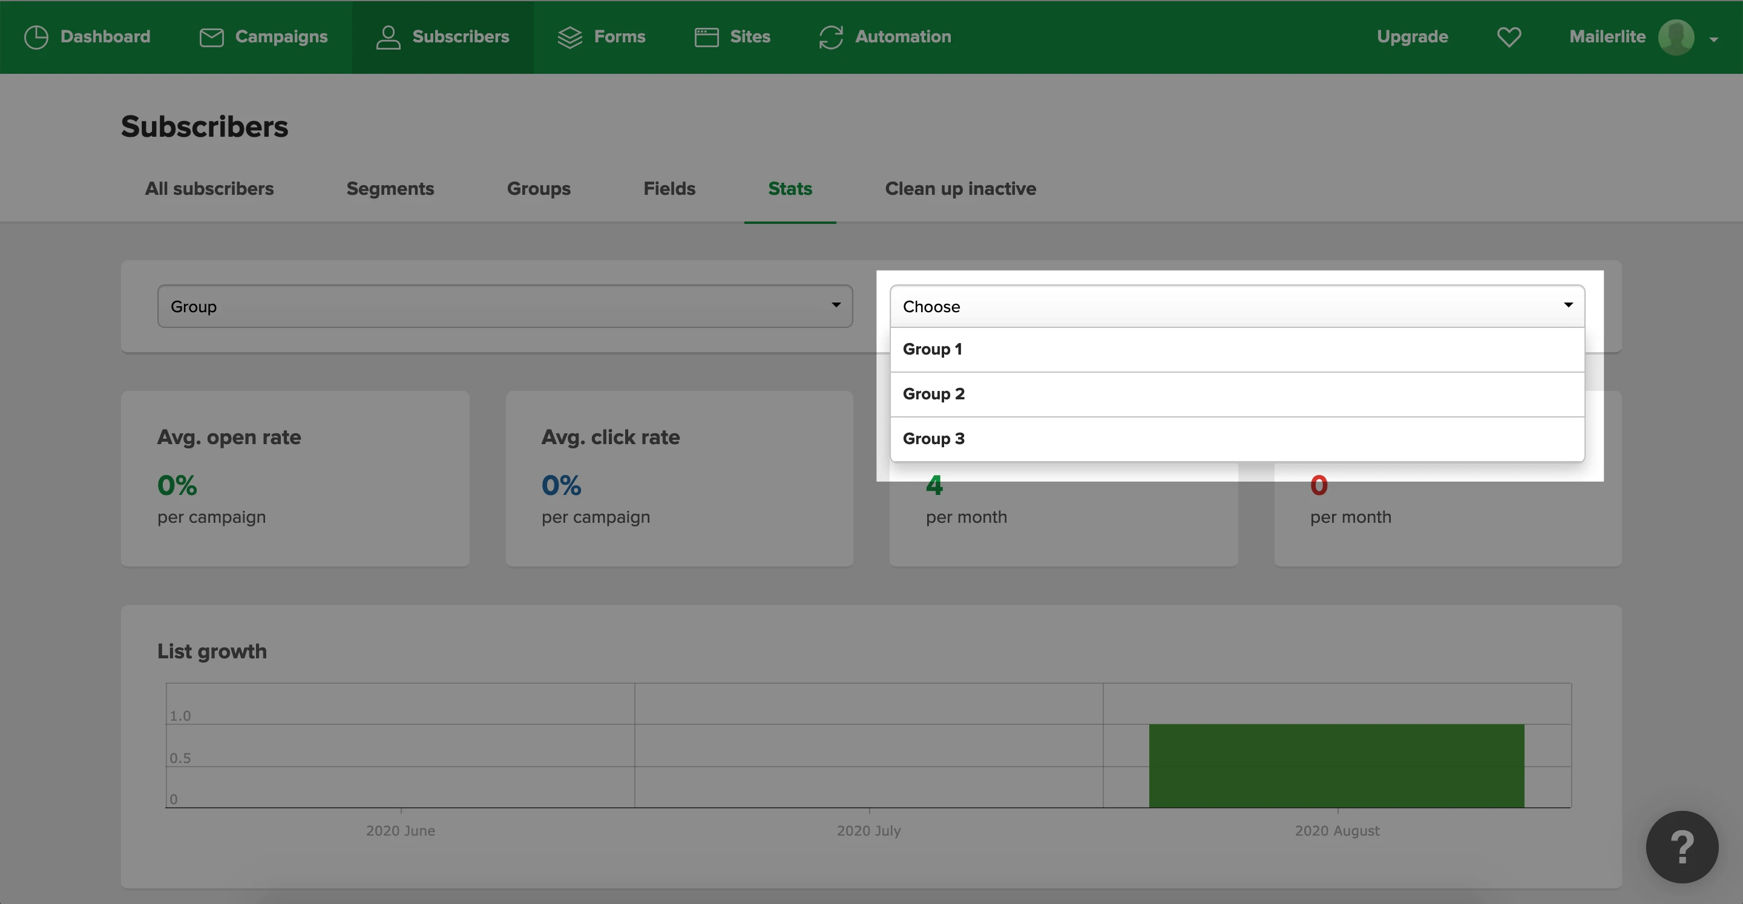The height and width of the screenshot is (904, 1743).
Task: Click the Mailerlite profile avatar
Action: [x=1675, y=38]
